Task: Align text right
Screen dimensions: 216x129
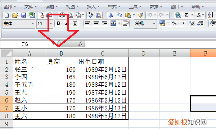Action: 104,23
